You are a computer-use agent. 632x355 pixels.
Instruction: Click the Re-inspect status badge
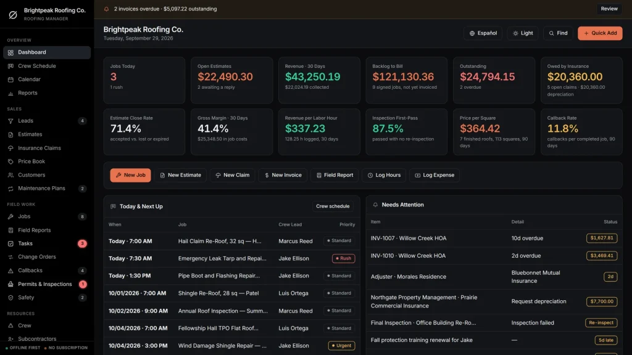pyautogui.click(x=601, y=323)
